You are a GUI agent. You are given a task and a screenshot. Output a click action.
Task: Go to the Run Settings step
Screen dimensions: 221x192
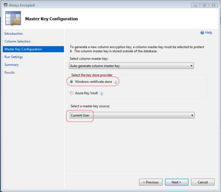click(x=14, y=57)
